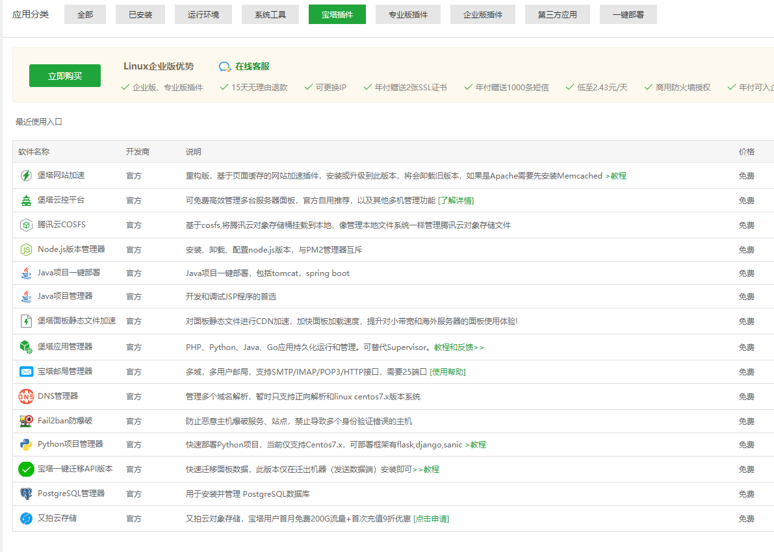Switch to the 已安装 tab
Viewport: 774px width, 552px height.
(x=140, y=14)
